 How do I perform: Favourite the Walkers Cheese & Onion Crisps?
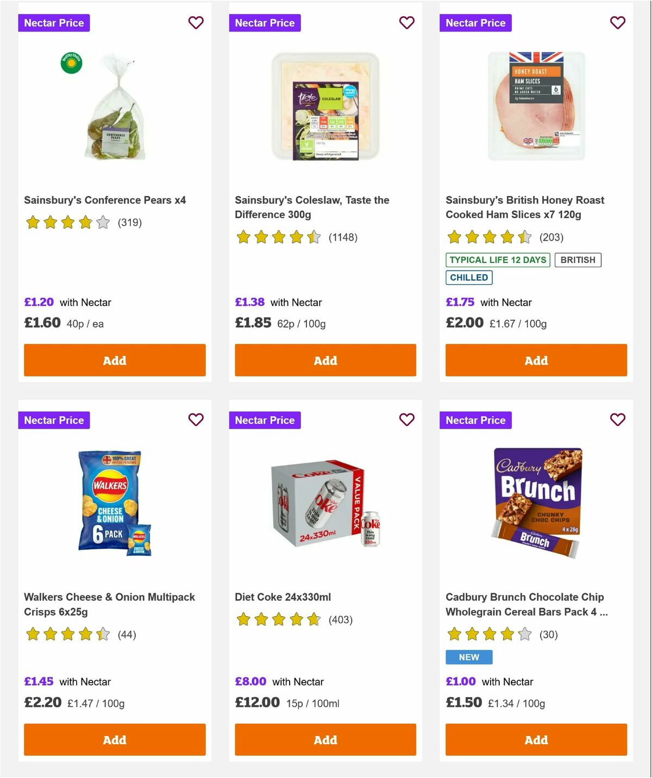[x=196, y=420]
